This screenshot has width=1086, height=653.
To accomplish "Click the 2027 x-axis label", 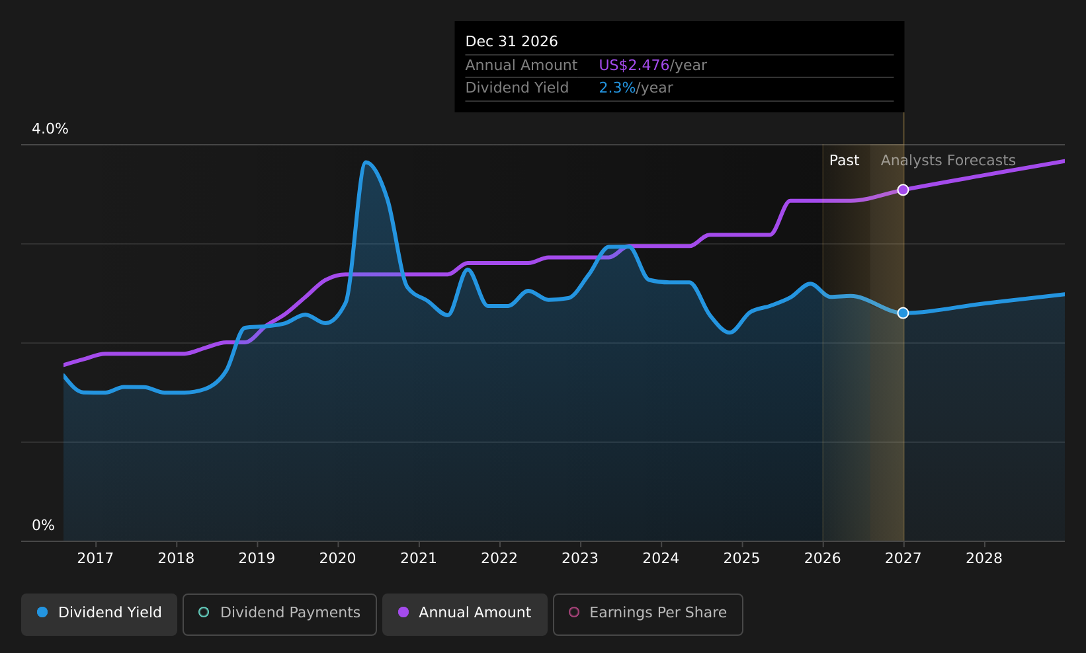I will point(903,558).
